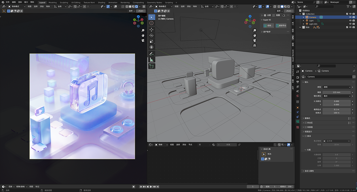Select the Scale tool

(x=151, y=41)
